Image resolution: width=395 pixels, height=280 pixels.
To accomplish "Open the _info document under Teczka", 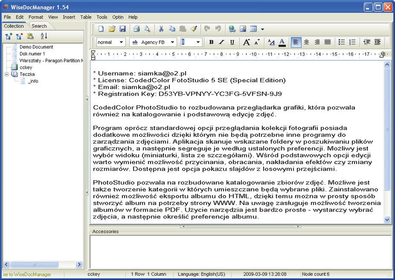I will [33, 81].
